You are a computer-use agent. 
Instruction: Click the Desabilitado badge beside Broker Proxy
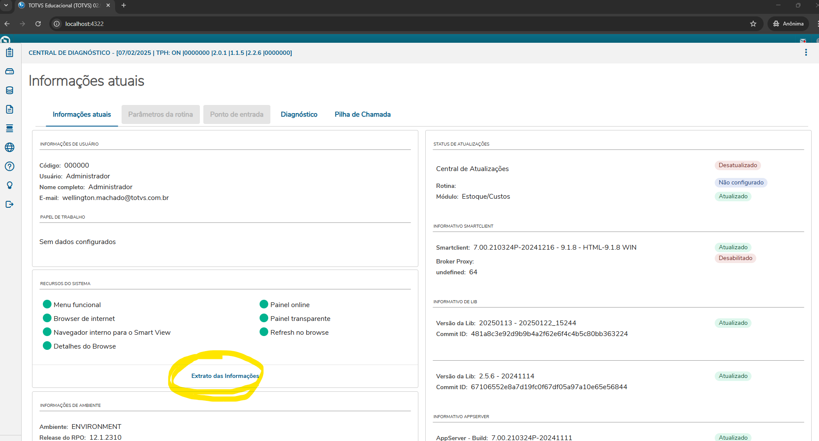[735, 258]
